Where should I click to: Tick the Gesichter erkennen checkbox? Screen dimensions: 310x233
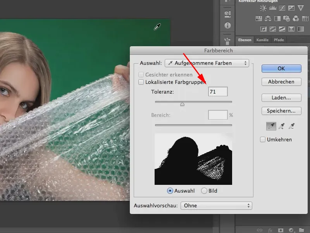pos(141,75)
